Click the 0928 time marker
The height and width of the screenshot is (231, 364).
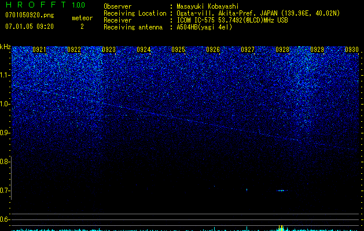[282, 50]
